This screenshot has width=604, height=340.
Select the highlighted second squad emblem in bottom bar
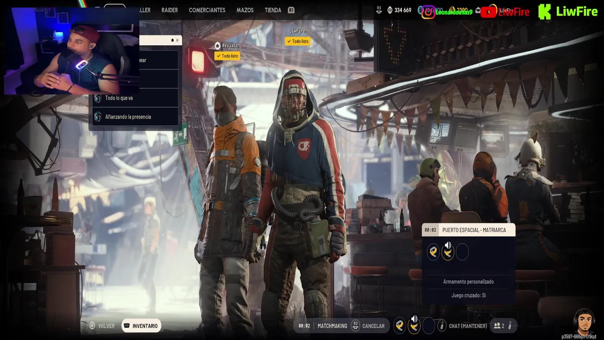[x=414, y=327]
